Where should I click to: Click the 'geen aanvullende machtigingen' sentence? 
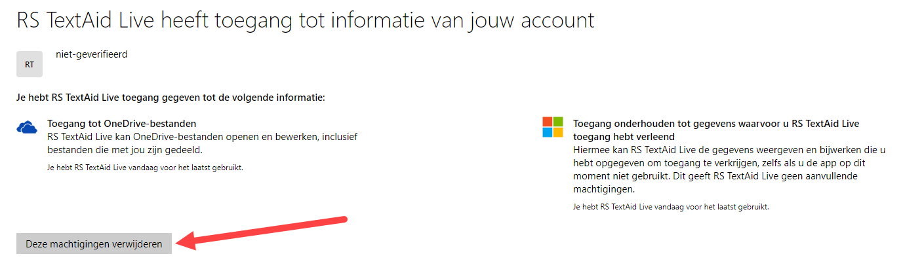point(725,183)
